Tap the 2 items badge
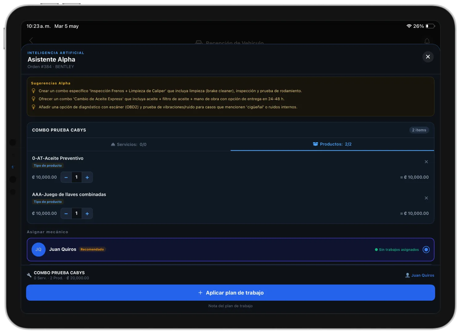Screen dimensions: 463x334 tap(419, 130)
